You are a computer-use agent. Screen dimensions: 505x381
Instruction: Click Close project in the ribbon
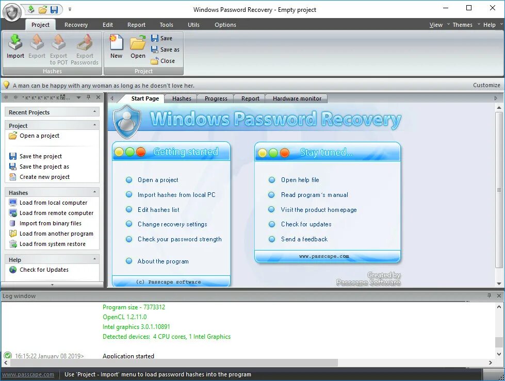tap(163, 61)
